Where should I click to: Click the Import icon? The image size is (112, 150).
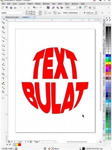(x=53, y=7)
